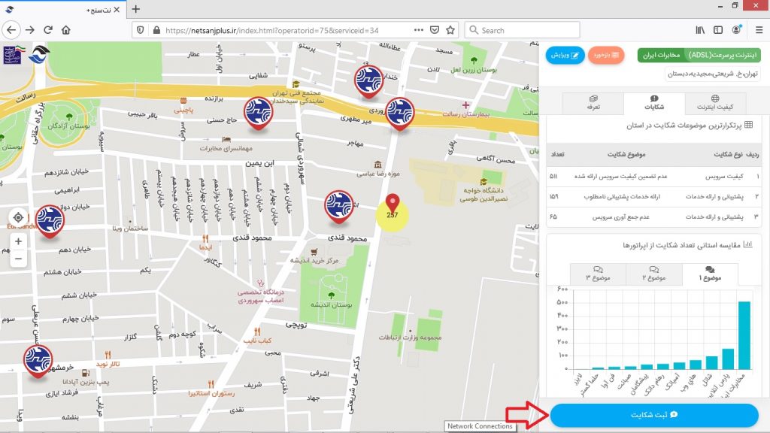
Task: Go forward with browser forward arrow
Action: click(30, 30)
